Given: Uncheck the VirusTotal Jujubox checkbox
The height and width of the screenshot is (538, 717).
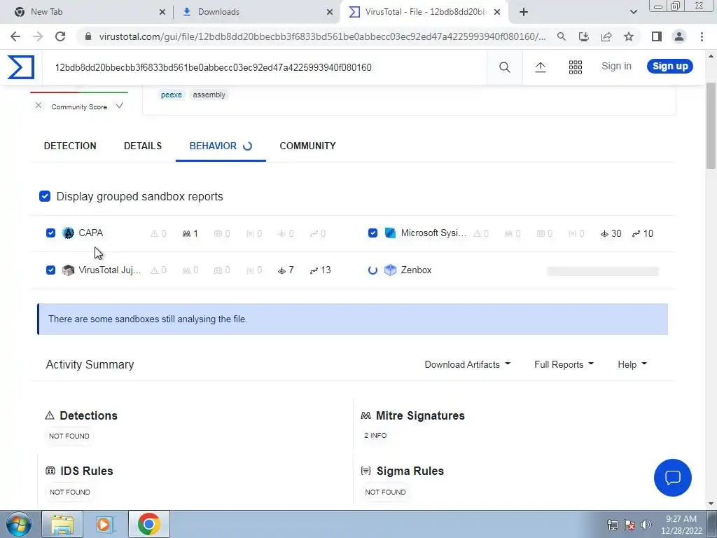Looking at the screenshot, I should click(x=50, y=270).
